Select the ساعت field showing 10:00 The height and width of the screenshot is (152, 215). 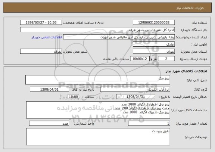pos(74,97)
